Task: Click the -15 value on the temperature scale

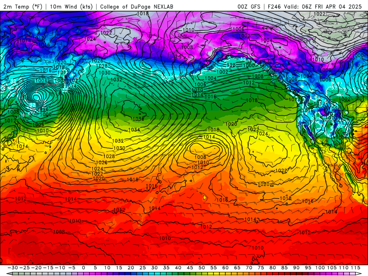Action: [x=48, y=268]
